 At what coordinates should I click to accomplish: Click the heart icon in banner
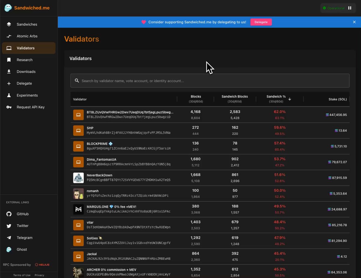coord(144,22)
